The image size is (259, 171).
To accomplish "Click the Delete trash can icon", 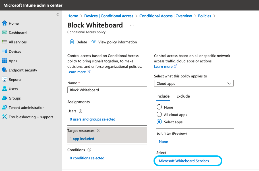I will point(72,42).
